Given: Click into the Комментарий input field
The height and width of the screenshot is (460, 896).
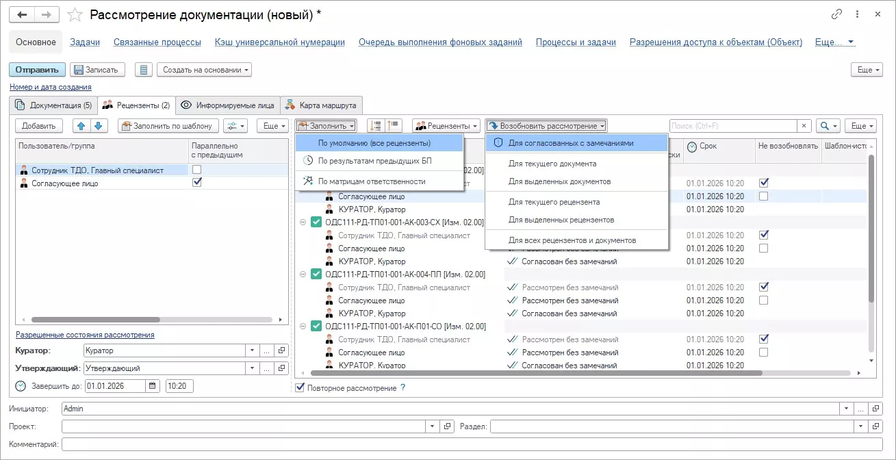Looking at the screenshot, I should pos(465,445).
